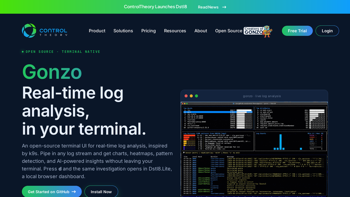Click the Install Now button
The width and height of the screenshot is (350, 197).
[101, 192]
